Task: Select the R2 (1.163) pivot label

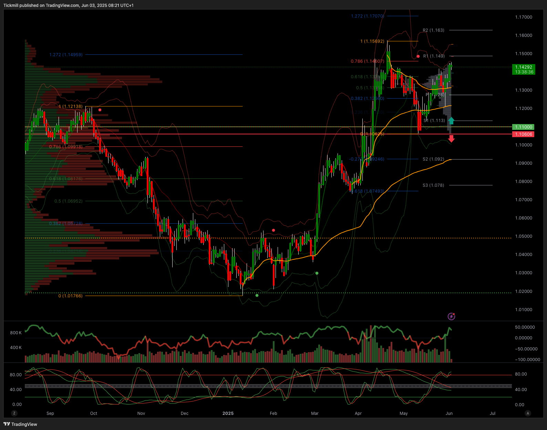Action: pyautogui.click(x=434, y=30)
